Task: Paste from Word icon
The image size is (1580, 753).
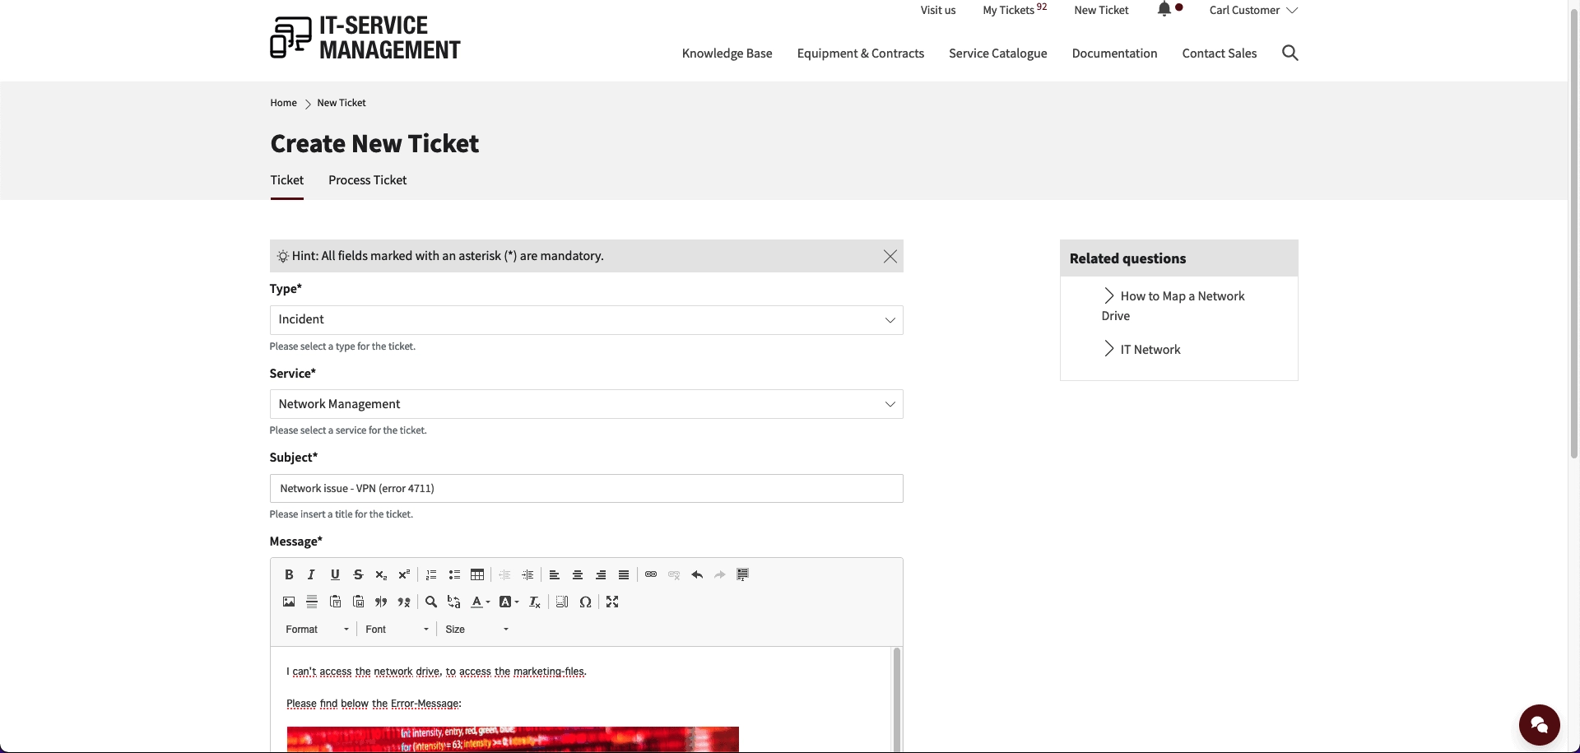Action: coord(358,602)
